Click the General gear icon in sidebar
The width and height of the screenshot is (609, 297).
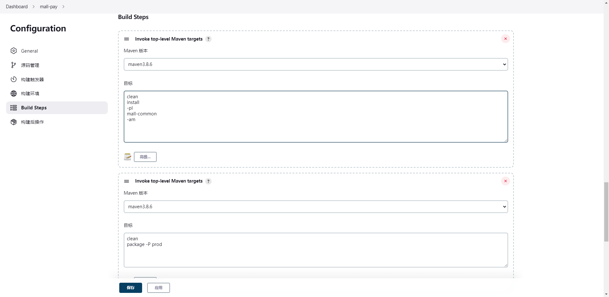coord(14,51)
